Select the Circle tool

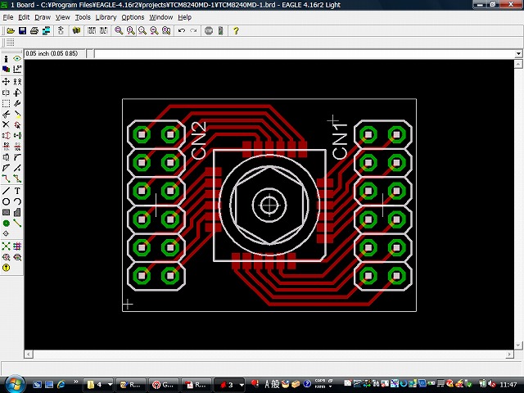[x=6, y=201]
